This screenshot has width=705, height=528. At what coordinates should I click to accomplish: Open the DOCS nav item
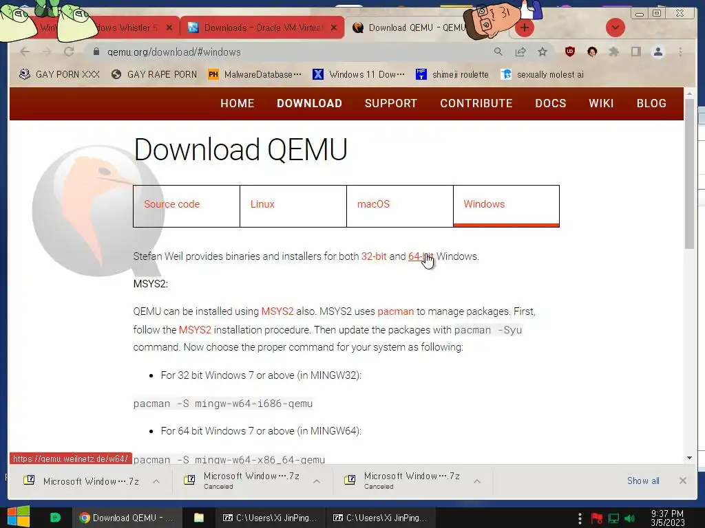coord(550,103)
